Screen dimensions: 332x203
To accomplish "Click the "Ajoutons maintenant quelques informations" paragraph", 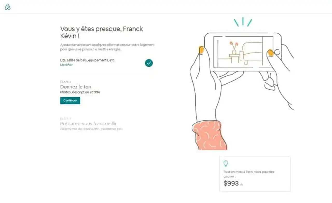I will [x=107, y=47].
